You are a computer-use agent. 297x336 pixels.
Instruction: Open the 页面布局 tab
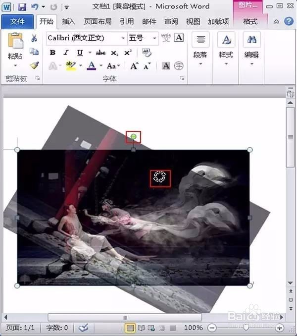click(98, 22)
